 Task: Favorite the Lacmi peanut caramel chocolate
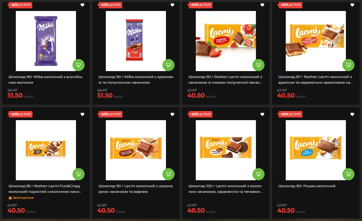[352, 5]
